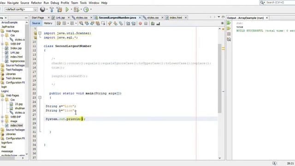Click Previous Bookmark icon in editor toolbar
295x166 pixels.
coord(110,24)
